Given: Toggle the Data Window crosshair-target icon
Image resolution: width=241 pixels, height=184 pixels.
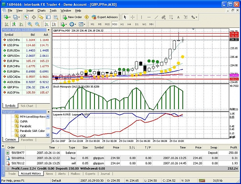Looking at the screenshot, I should tap(34, 17).
